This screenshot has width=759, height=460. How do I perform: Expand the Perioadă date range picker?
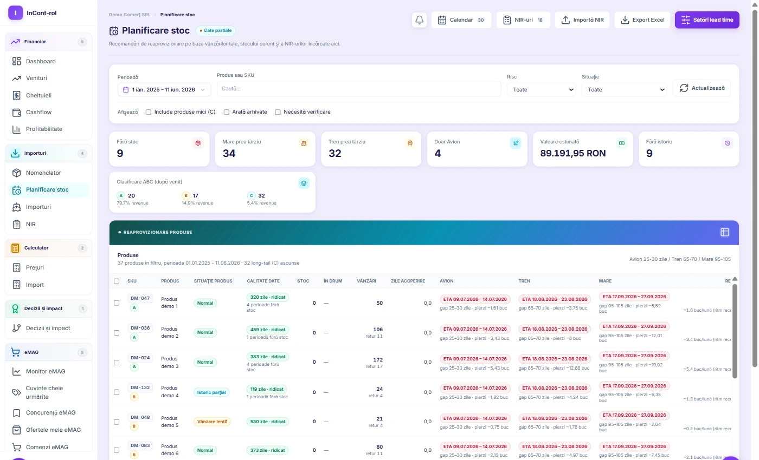[x=164, y=89]
